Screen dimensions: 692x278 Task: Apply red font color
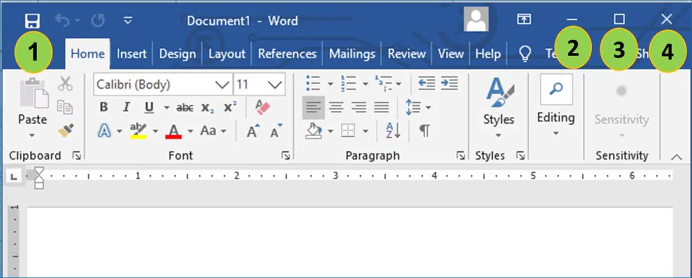tap(174, 131)
